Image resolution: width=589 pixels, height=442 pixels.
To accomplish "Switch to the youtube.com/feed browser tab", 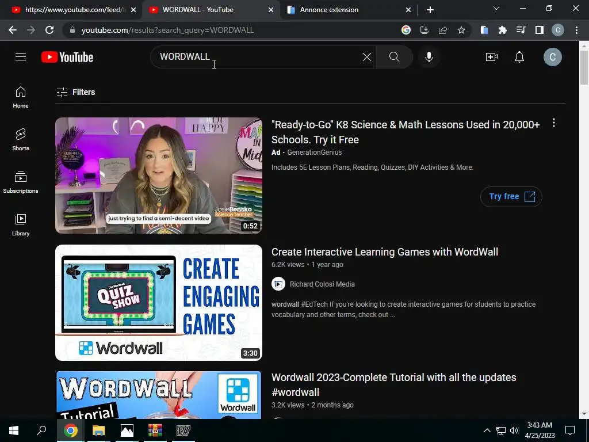I will coord(70,10).
